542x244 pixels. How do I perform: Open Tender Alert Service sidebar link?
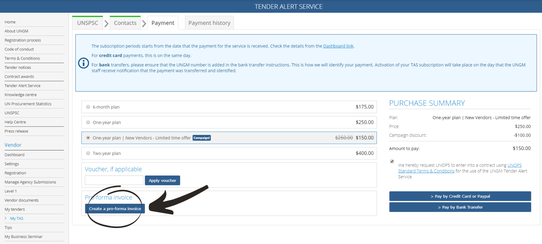22,86
